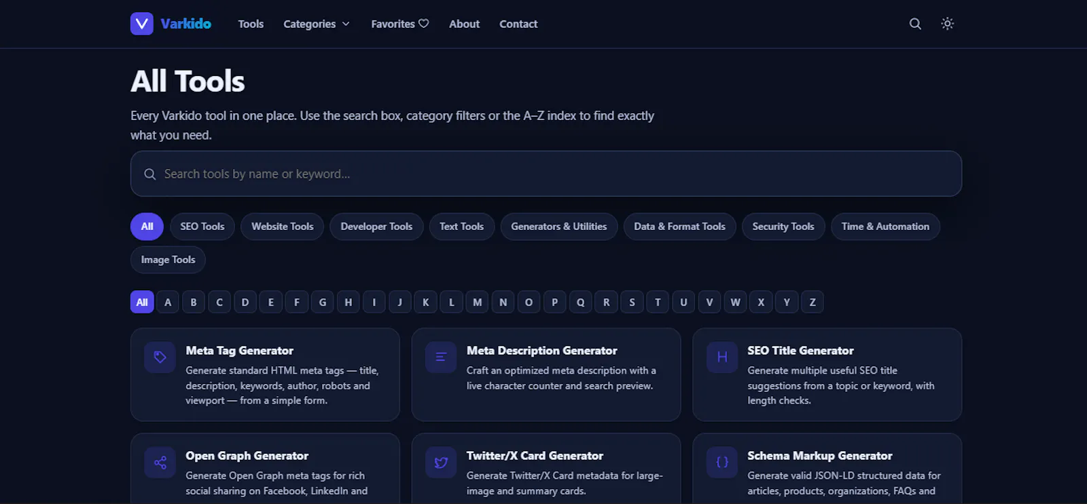This screenshot has width=1087, height=504.
Task: Toggle light/dark theme sun icon
Action: point(947,24)
